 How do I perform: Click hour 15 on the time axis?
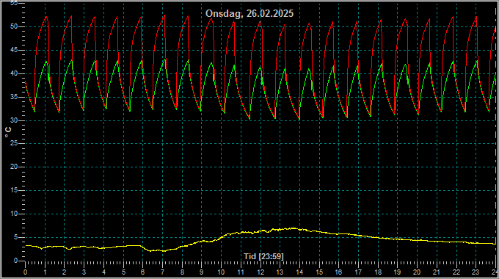(319, 272)
